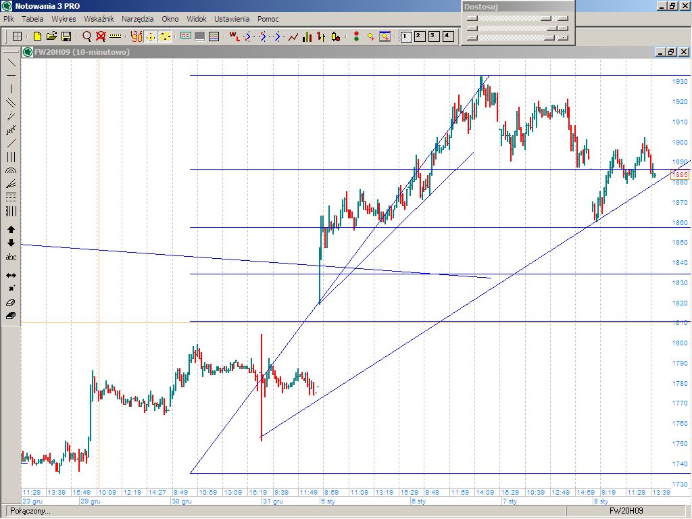
Task: Toggle the traffic light indicator icon
Action: 357,36
